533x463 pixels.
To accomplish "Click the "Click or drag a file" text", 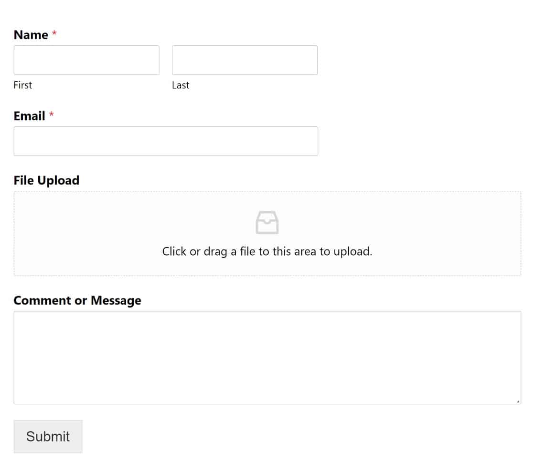I will [x=267, y=251].
